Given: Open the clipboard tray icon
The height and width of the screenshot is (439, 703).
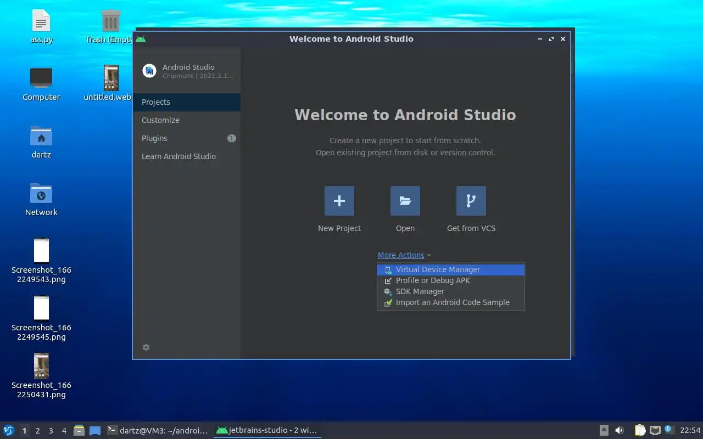Looking at the screenshot, I should click(x=640, y=430).
